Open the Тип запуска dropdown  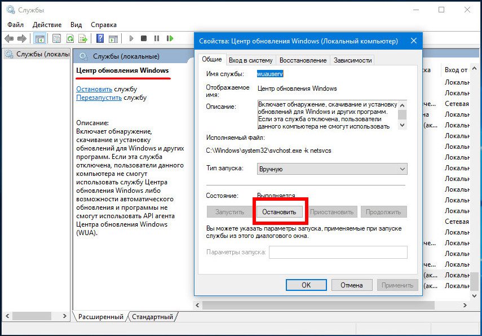[332, 169]
